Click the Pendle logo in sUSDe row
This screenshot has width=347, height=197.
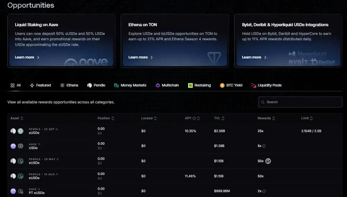13,131
